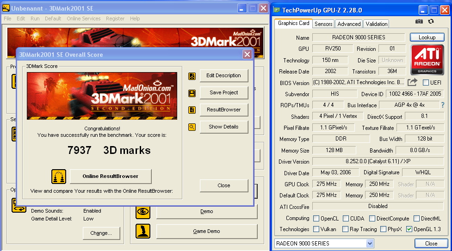Click the Device ID value field

[415, 94]
